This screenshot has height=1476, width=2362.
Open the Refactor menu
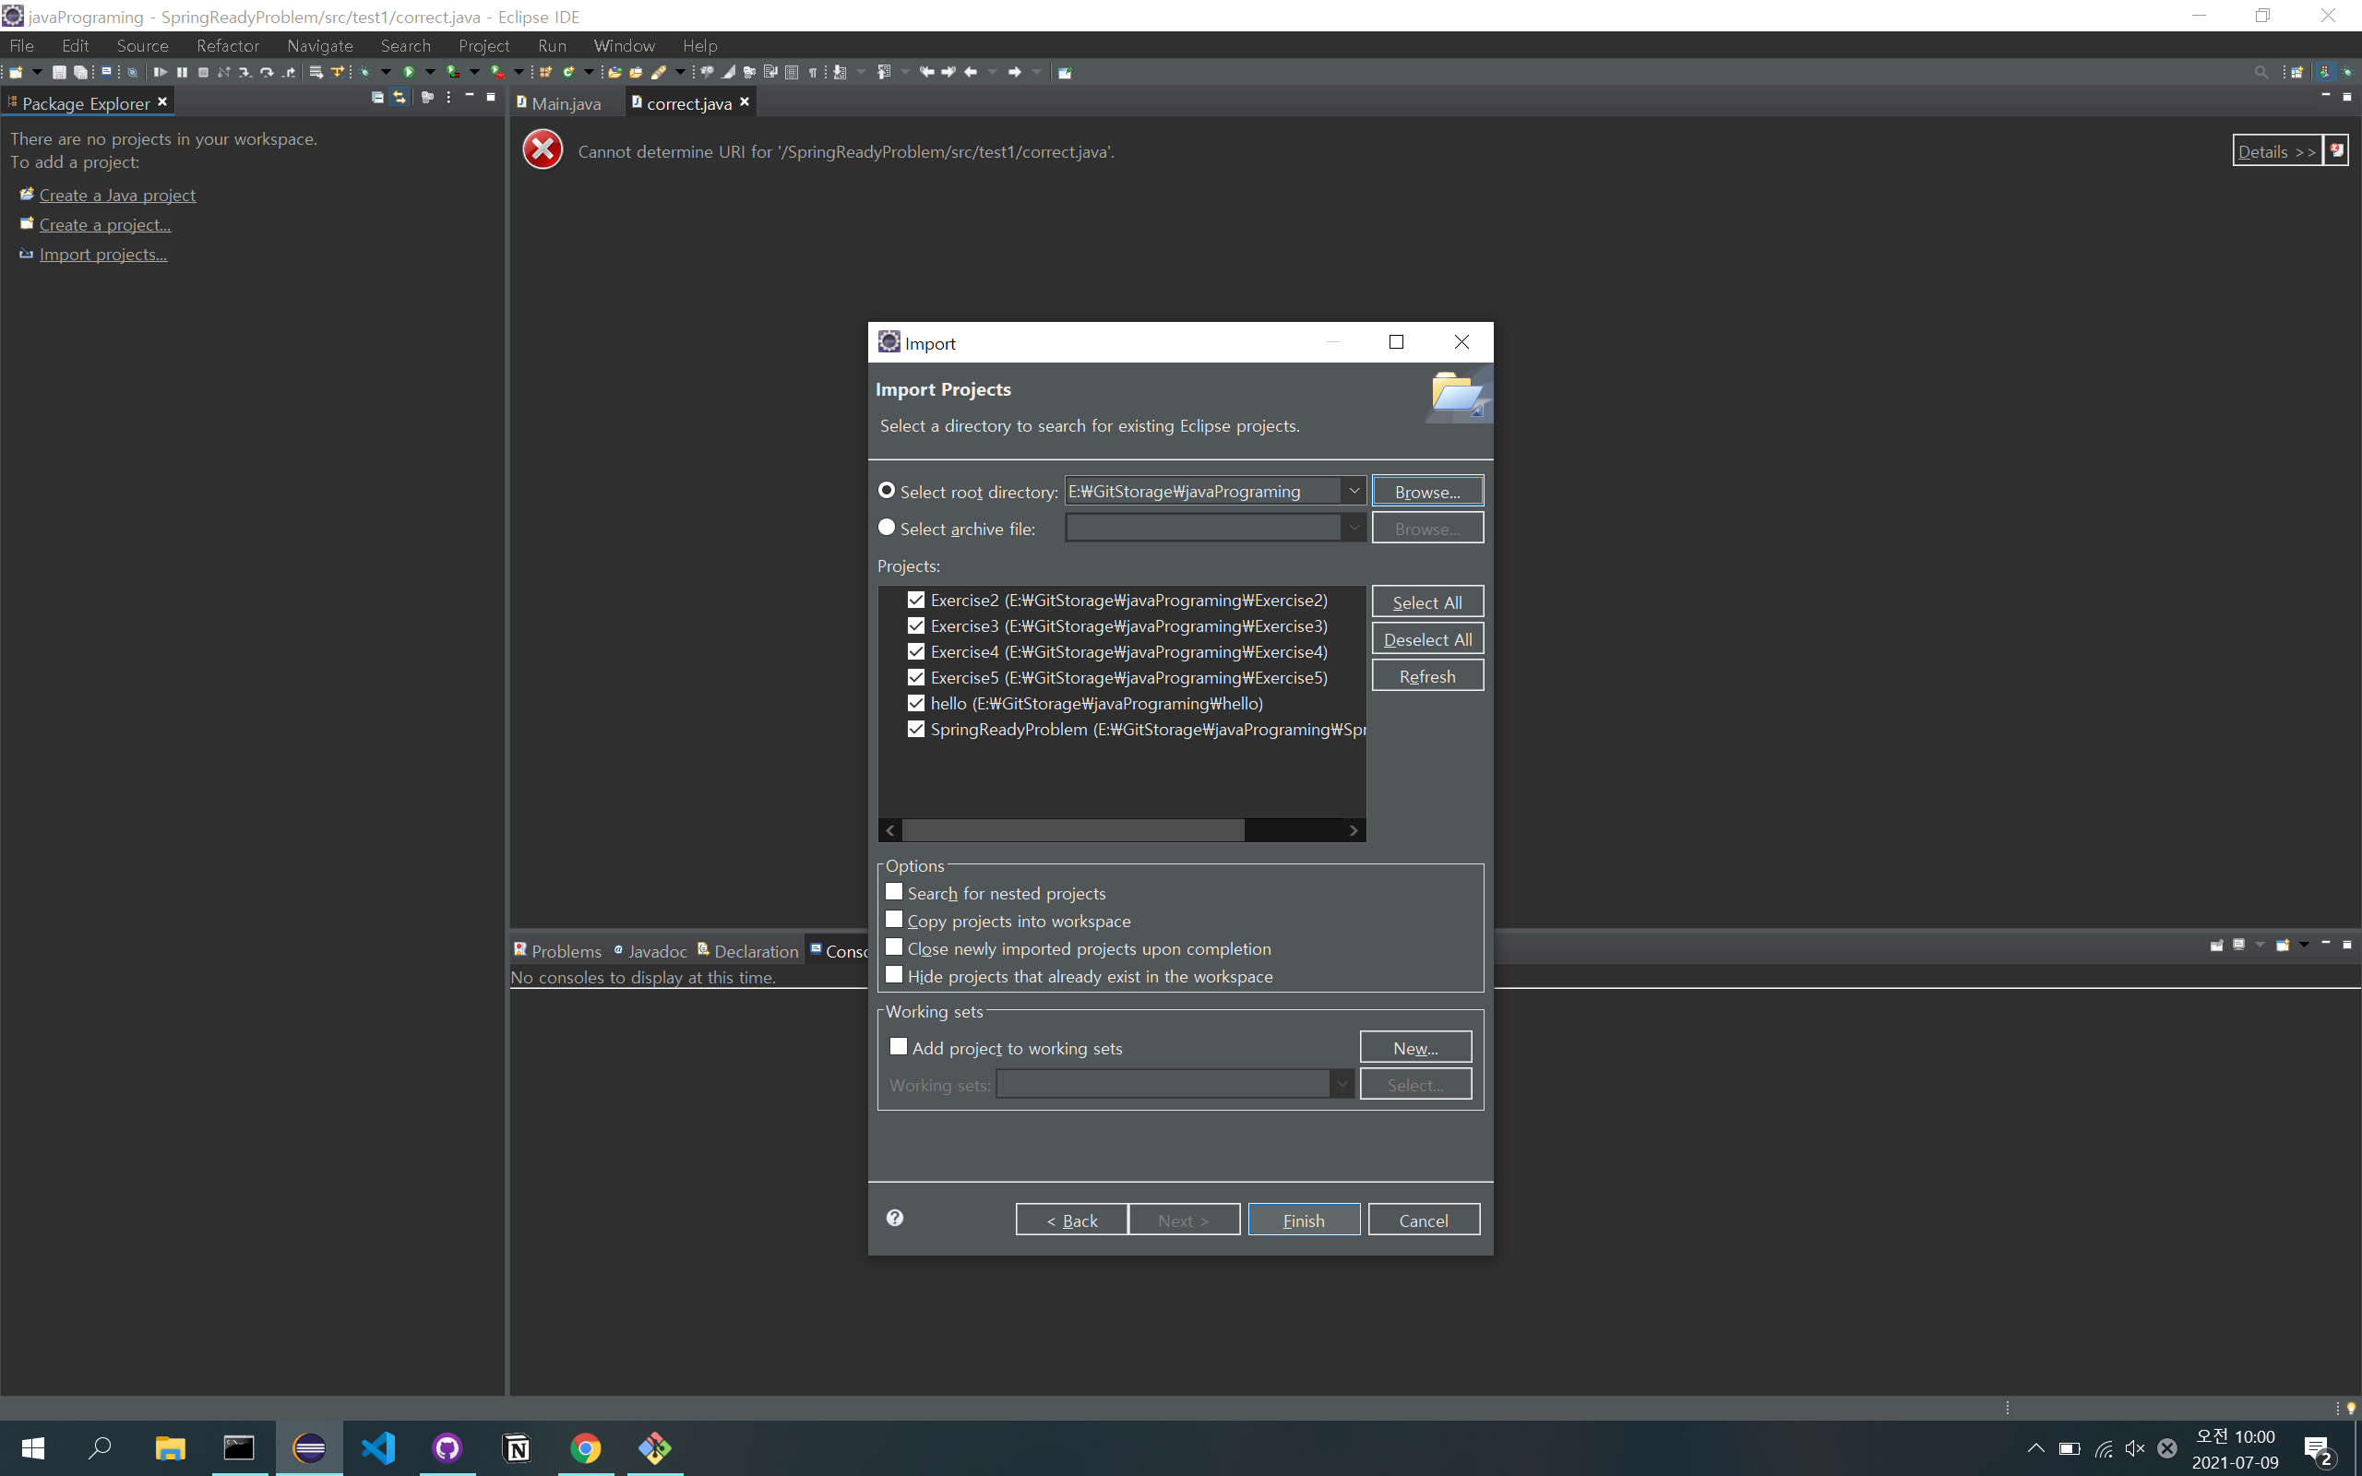[x=226, y=46]
